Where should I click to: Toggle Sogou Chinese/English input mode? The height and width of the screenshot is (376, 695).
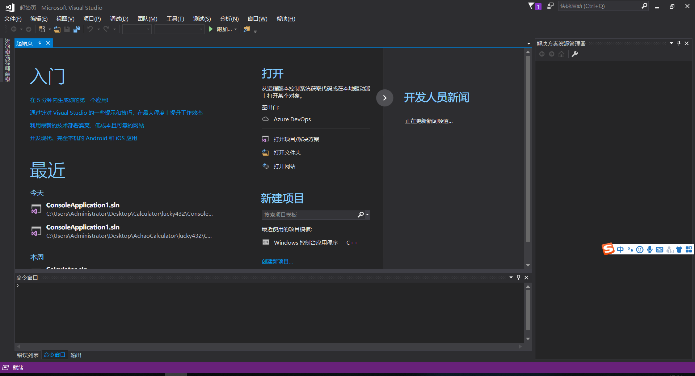tap(620, 249)
